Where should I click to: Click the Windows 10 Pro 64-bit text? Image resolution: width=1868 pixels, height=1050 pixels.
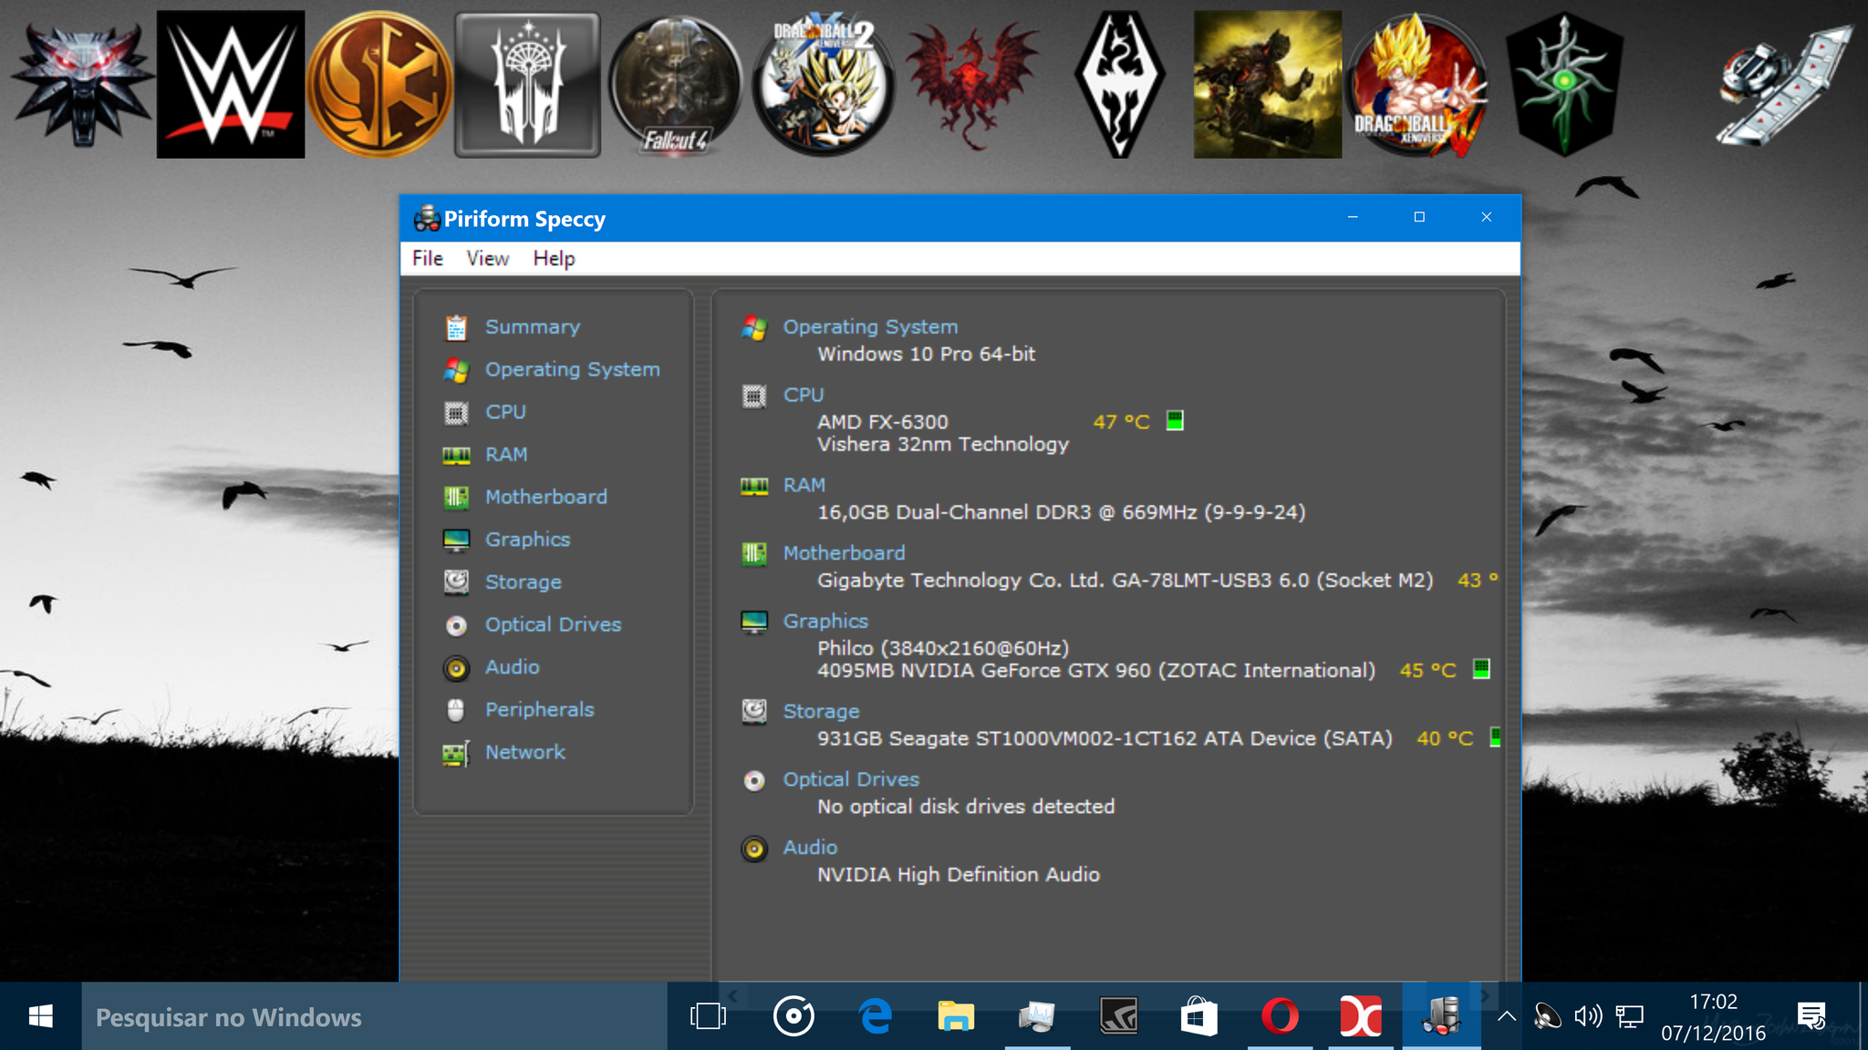click(x=926, y=354)
